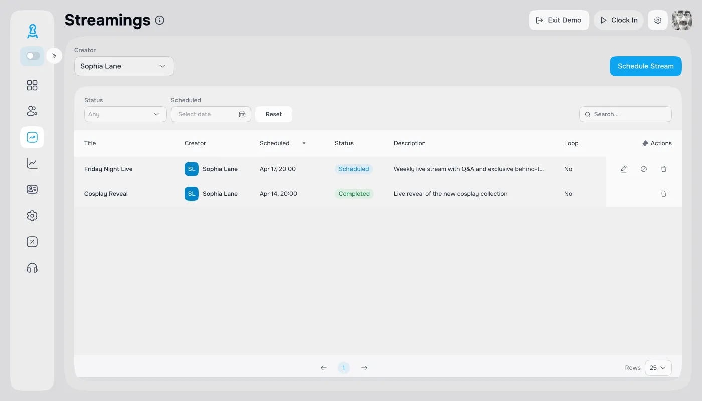The width and height of the screenshot is (702, 401).
Task: Open the dashboard grid icon in sidebar
Action: coord(32,85)
